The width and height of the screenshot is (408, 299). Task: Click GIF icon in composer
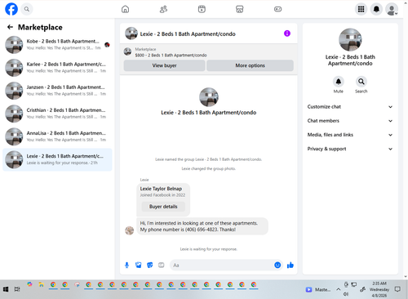point(162,265)
